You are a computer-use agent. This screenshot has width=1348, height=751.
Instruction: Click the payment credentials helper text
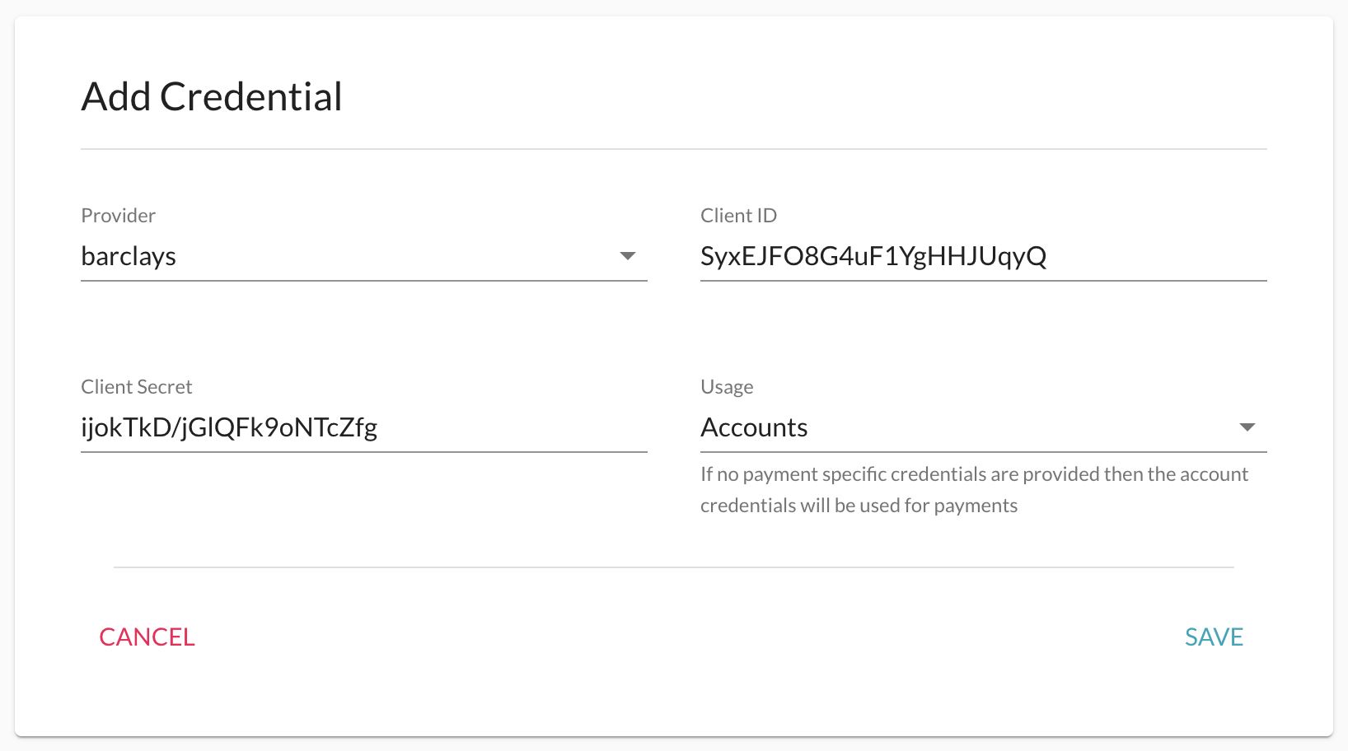(x=974, y=490)
